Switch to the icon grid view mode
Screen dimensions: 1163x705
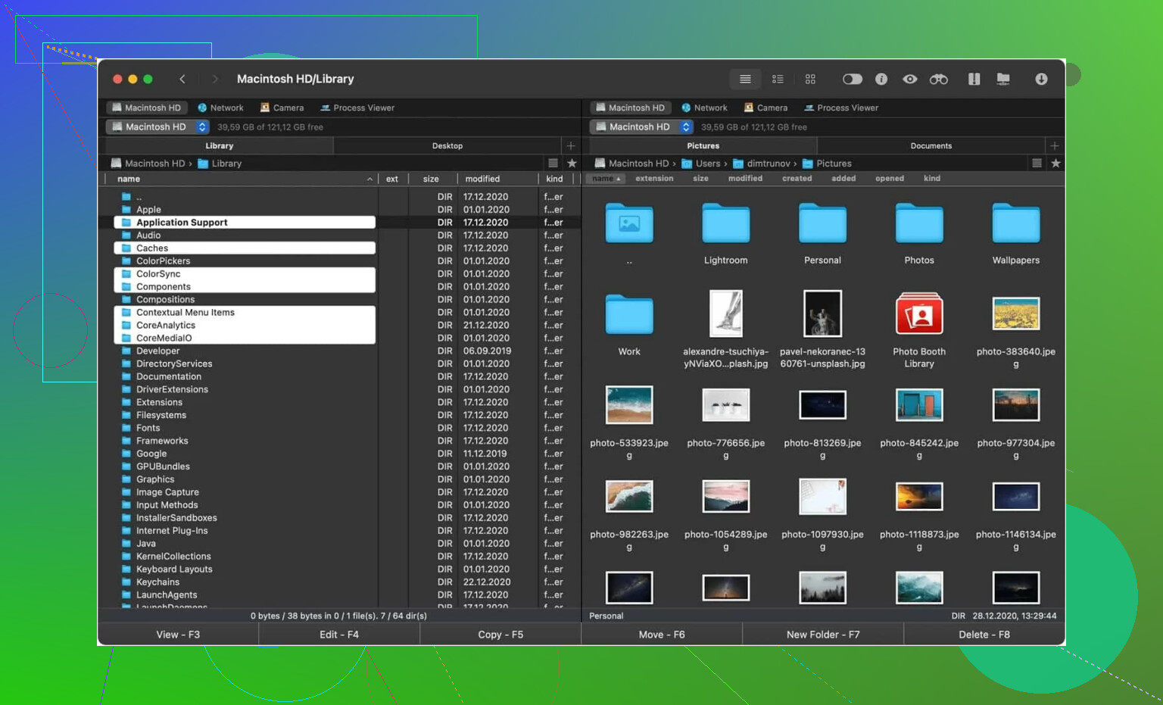click(810, 79)
